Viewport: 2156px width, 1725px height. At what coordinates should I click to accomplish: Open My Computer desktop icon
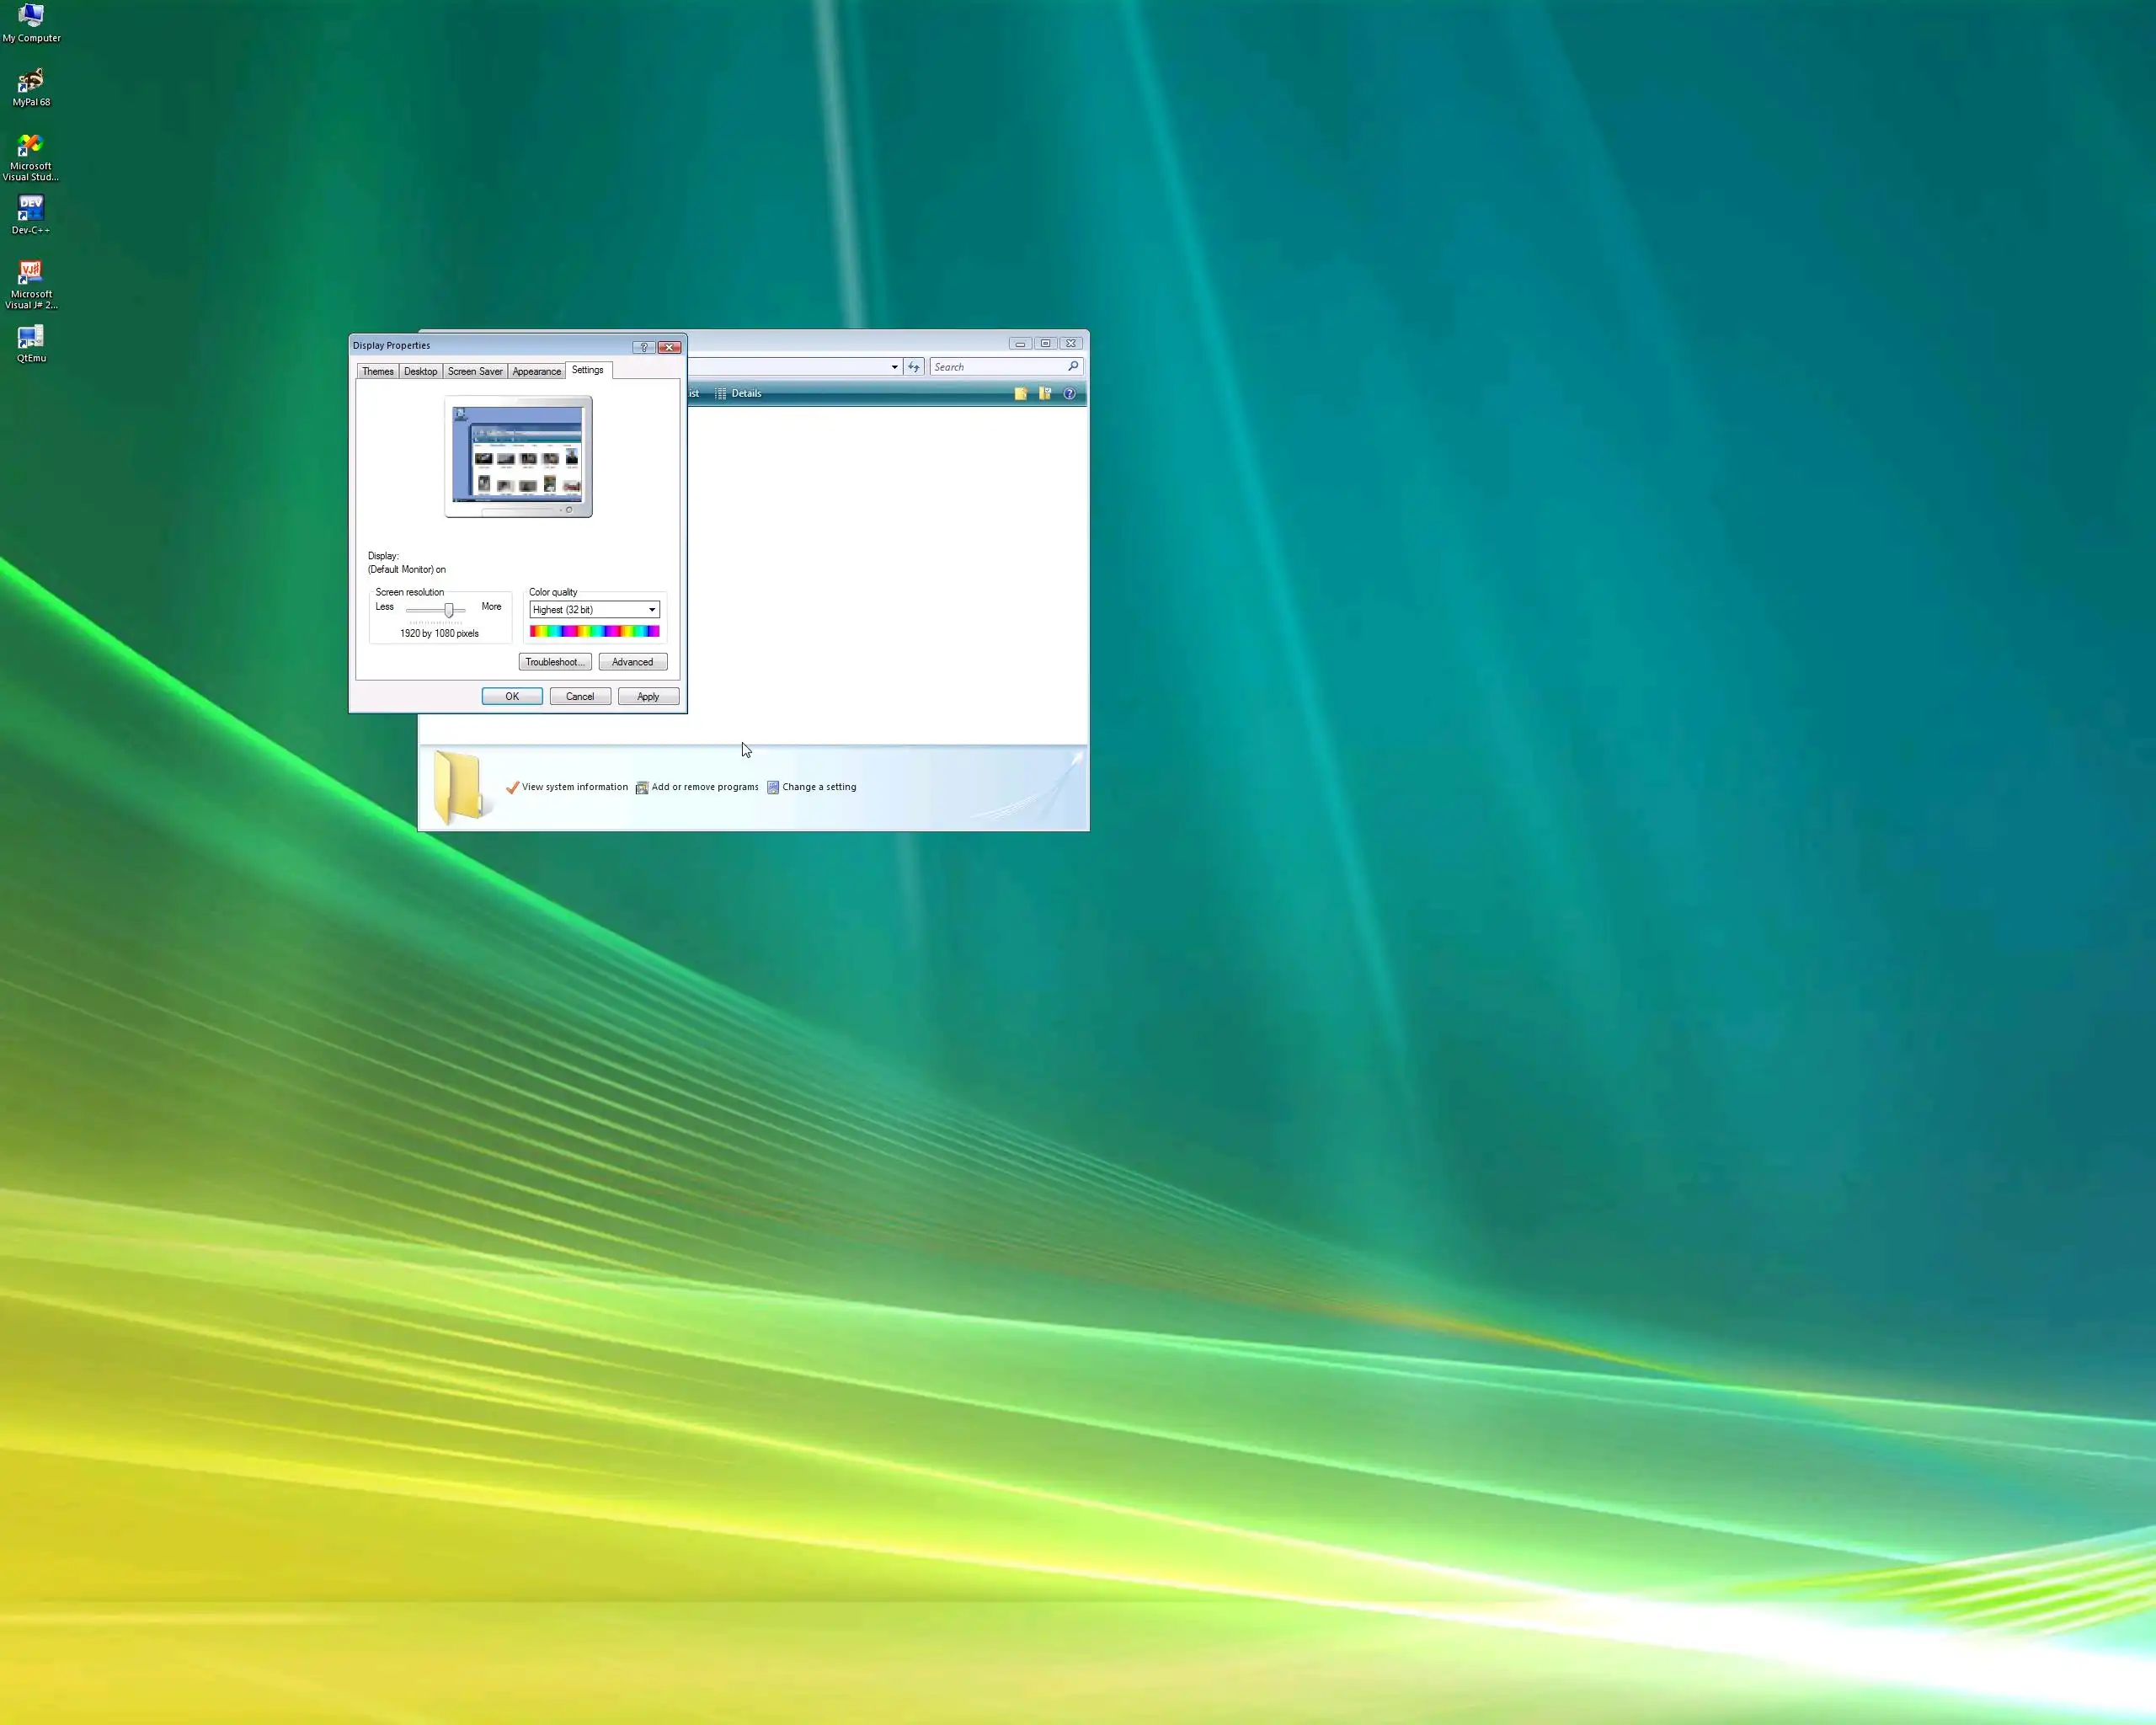[31, 17]
